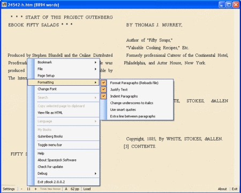Open Settings in the status bar

click(x=9, y=189)
